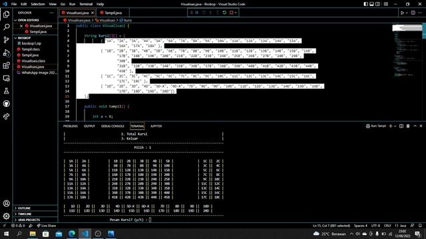Viewport: 426px width, 239px height.
Task: Split the terminal
Action: click(401, 126)
